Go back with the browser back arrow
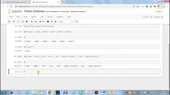 coord(3,6)
